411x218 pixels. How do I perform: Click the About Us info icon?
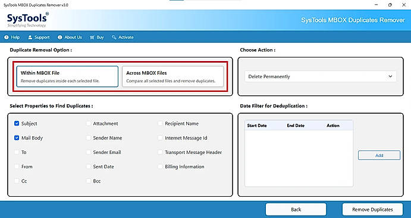[59, 37]
